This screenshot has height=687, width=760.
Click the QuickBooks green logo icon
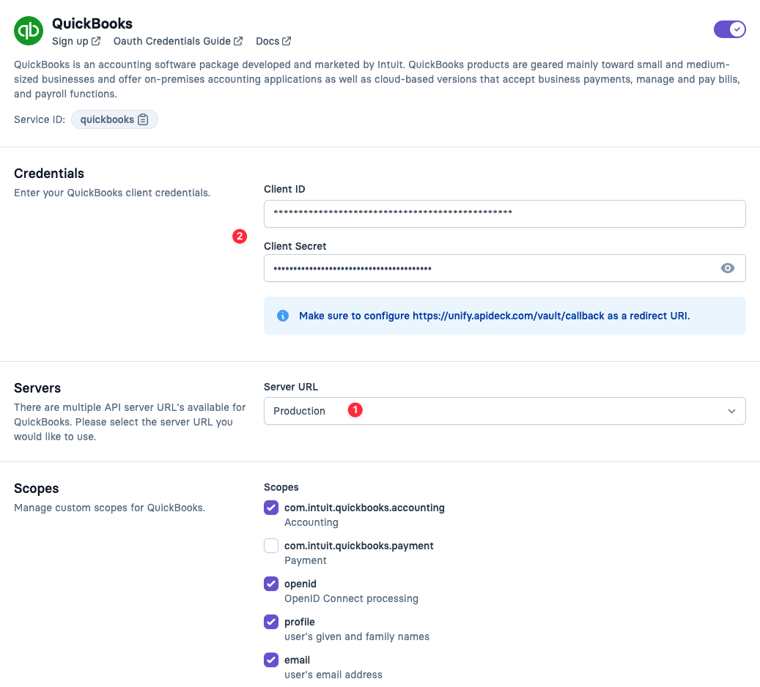point(28,31)
